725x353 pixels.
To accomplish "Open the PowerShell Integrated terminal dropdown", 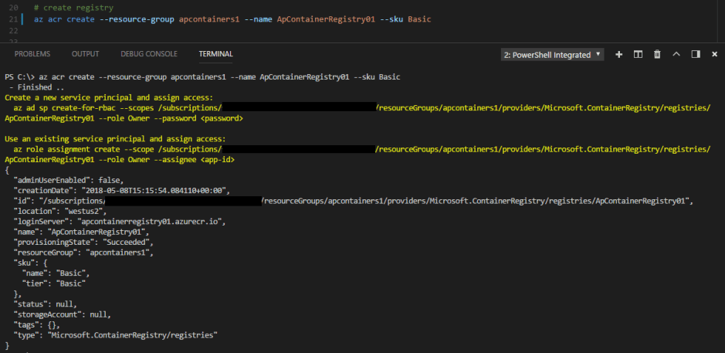I will click(x=552, y=55).
